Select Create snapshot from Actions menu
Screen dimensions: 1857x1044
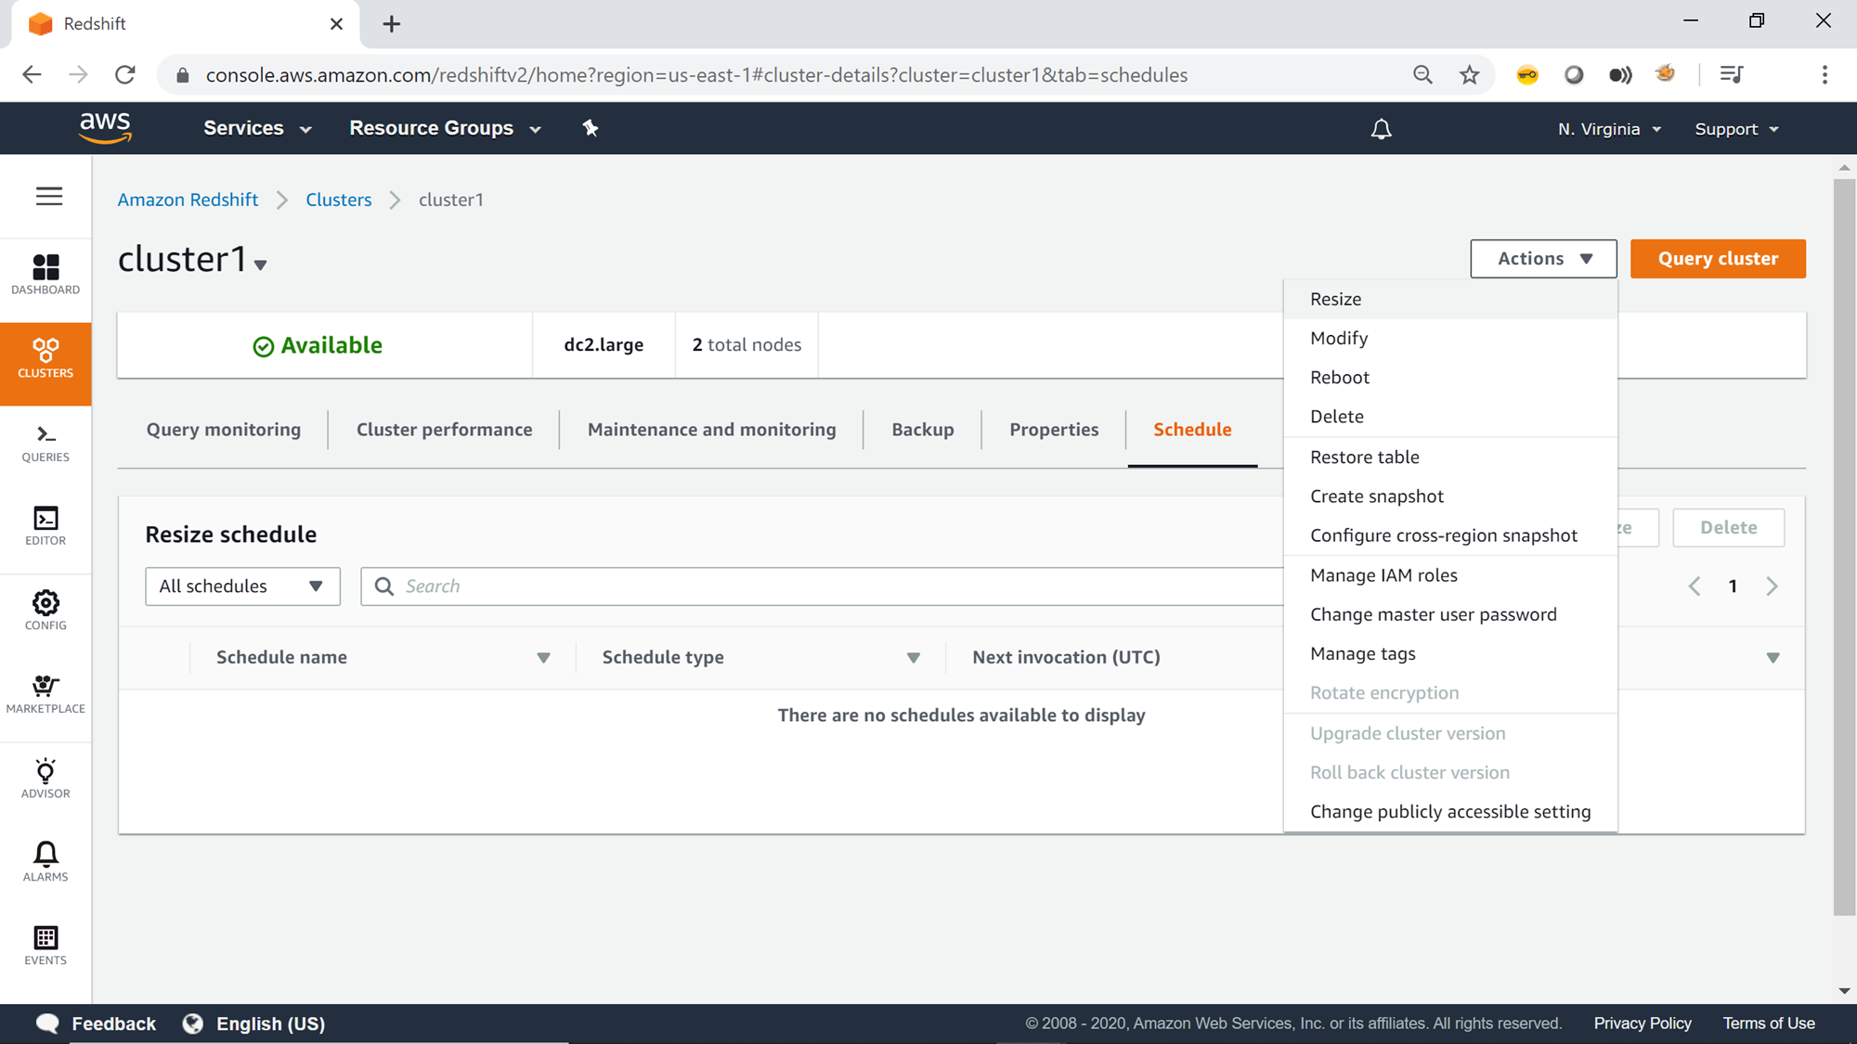(1376, 496)
